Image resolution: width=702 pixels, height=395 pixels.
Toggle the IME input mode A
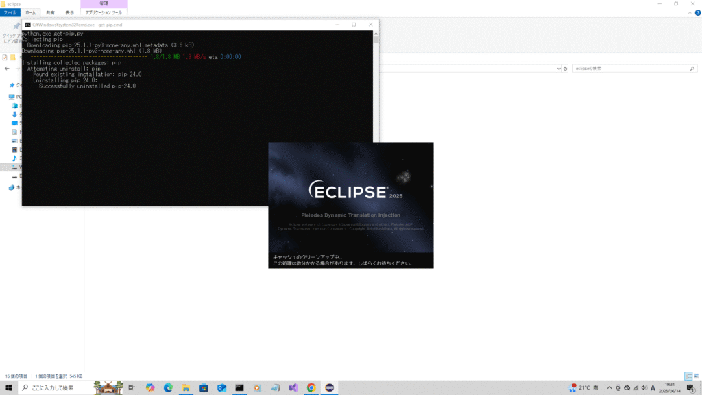pyautogui.click(x=653, y=388)
